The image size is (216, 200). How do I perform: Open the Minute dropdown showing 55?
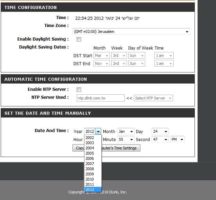[126, 139]
